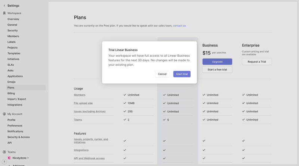Click the File upload size label
Image resolution: width=299 pixels, height=166 pixels.
83,103
